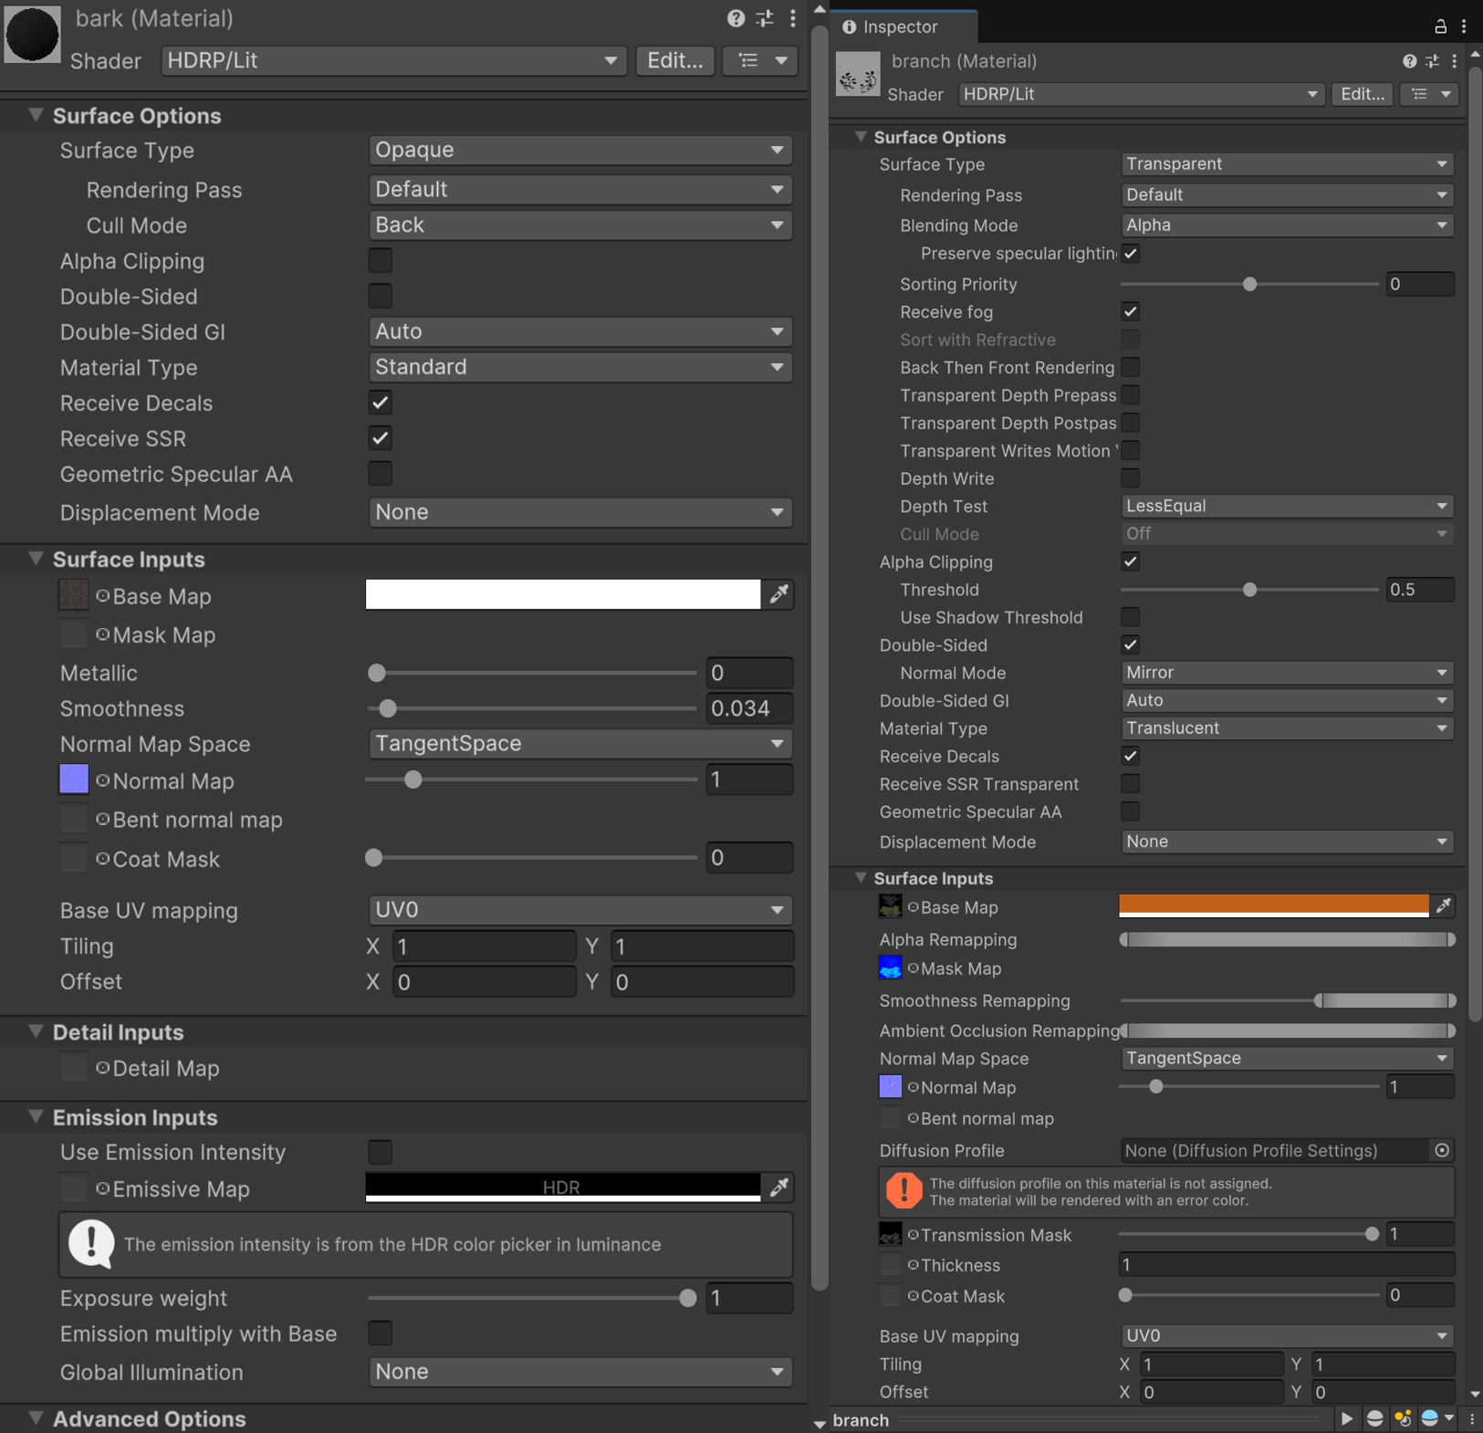Open the branch material's three-dot menu
Screen dimensions: 1483x1433
[1454, 61]
